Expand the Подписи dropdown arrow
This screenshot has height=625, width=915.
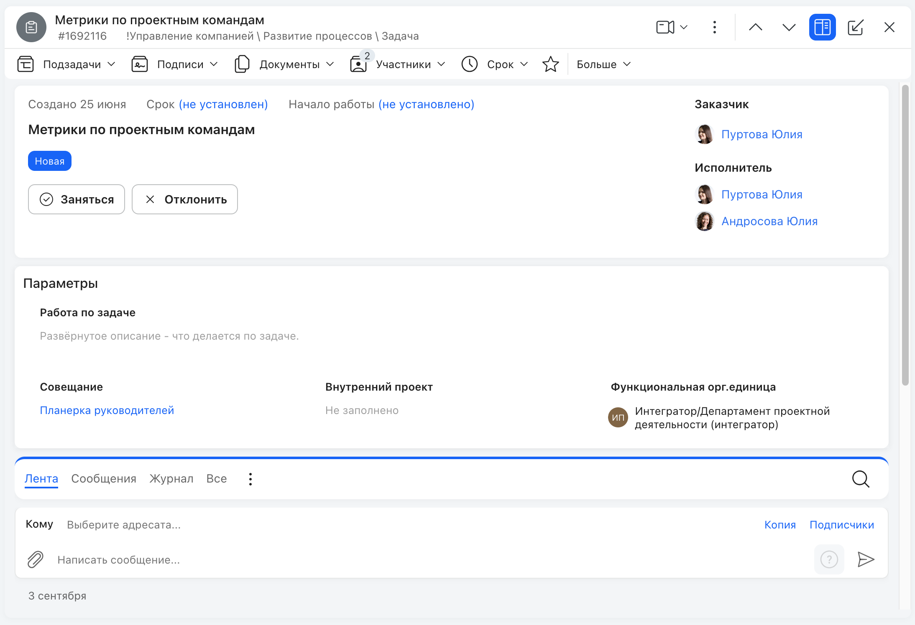214,64
